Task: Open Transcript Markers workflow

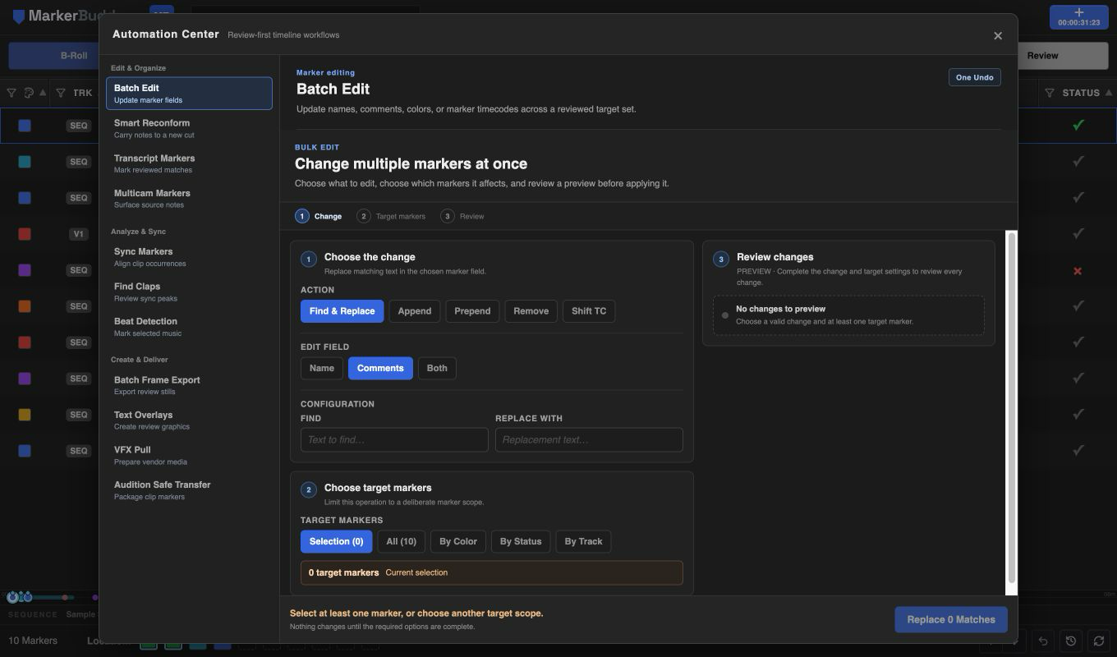Action: pyautogui.click(x=189, y=163)
